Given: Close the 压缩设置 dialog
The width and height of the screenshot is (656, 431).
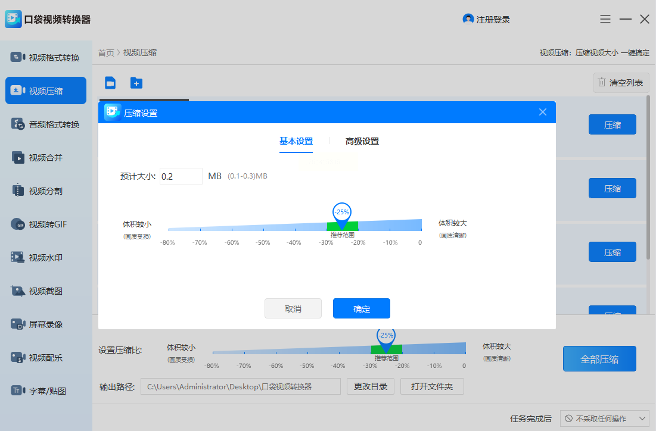Looking at the screenshot, I should point(542,112).
